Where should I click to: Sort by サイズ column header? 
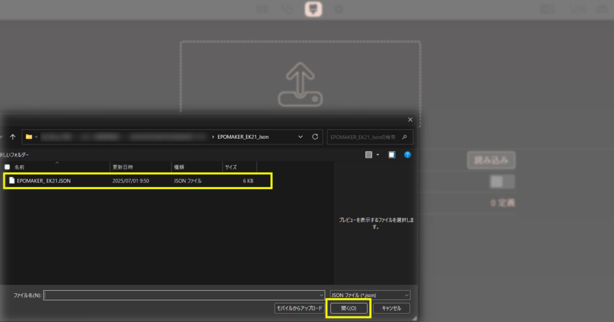[231, 167]
